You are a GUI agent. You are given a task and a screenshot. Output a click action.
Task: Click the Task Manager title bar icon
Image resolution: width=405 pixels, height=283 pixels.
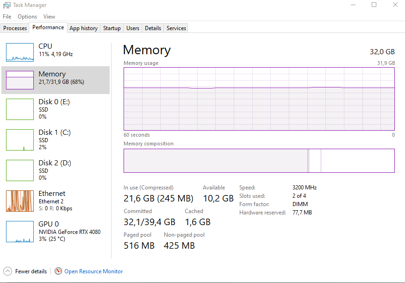[x=7, y=5]
